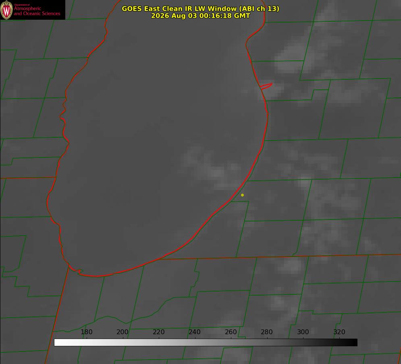Screen dimensions: 401x364
Task: Click the 260 value on the scale
Action: tap(231, 332)
